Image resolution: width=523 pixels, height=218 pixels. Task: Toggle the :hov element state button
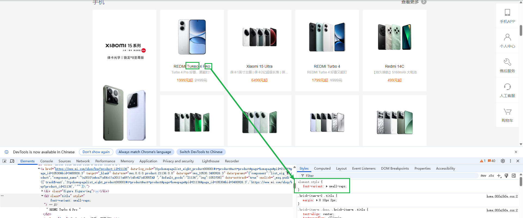484,176
